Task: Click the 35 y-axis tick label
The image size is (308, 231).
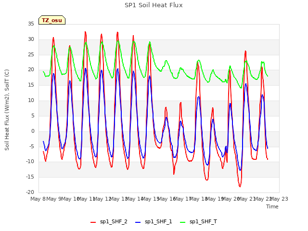Action: point(31,24)
